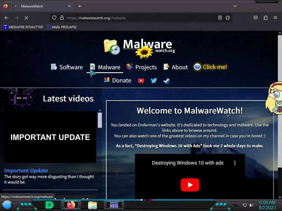
Task: Open the YouTube channel icon
Action: point(141,81)
